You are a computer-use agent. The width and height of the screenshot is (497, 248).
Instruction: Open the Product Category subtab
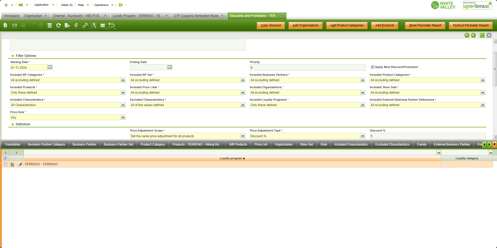click(153, 144)
